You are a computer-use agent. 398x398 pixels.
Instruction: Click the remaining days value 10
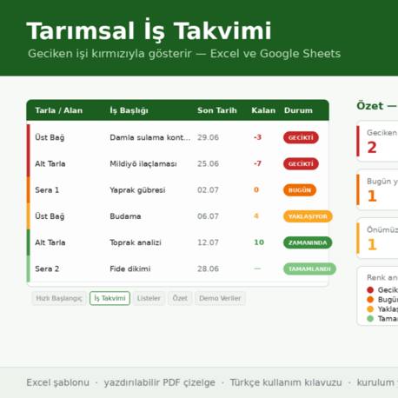pyautogui.click(x=259, y=242)
